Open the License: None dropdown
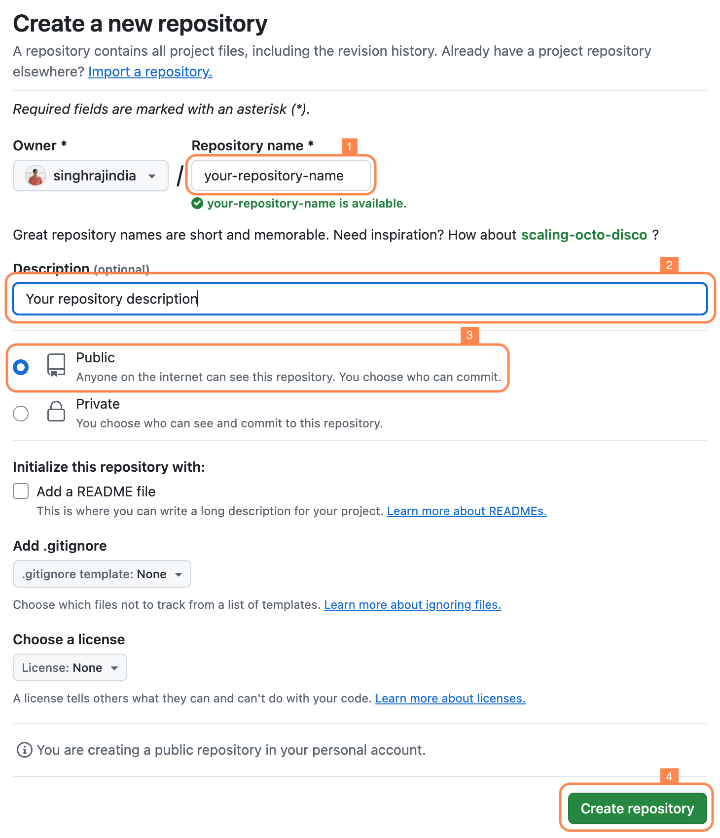 click(70, 668)
